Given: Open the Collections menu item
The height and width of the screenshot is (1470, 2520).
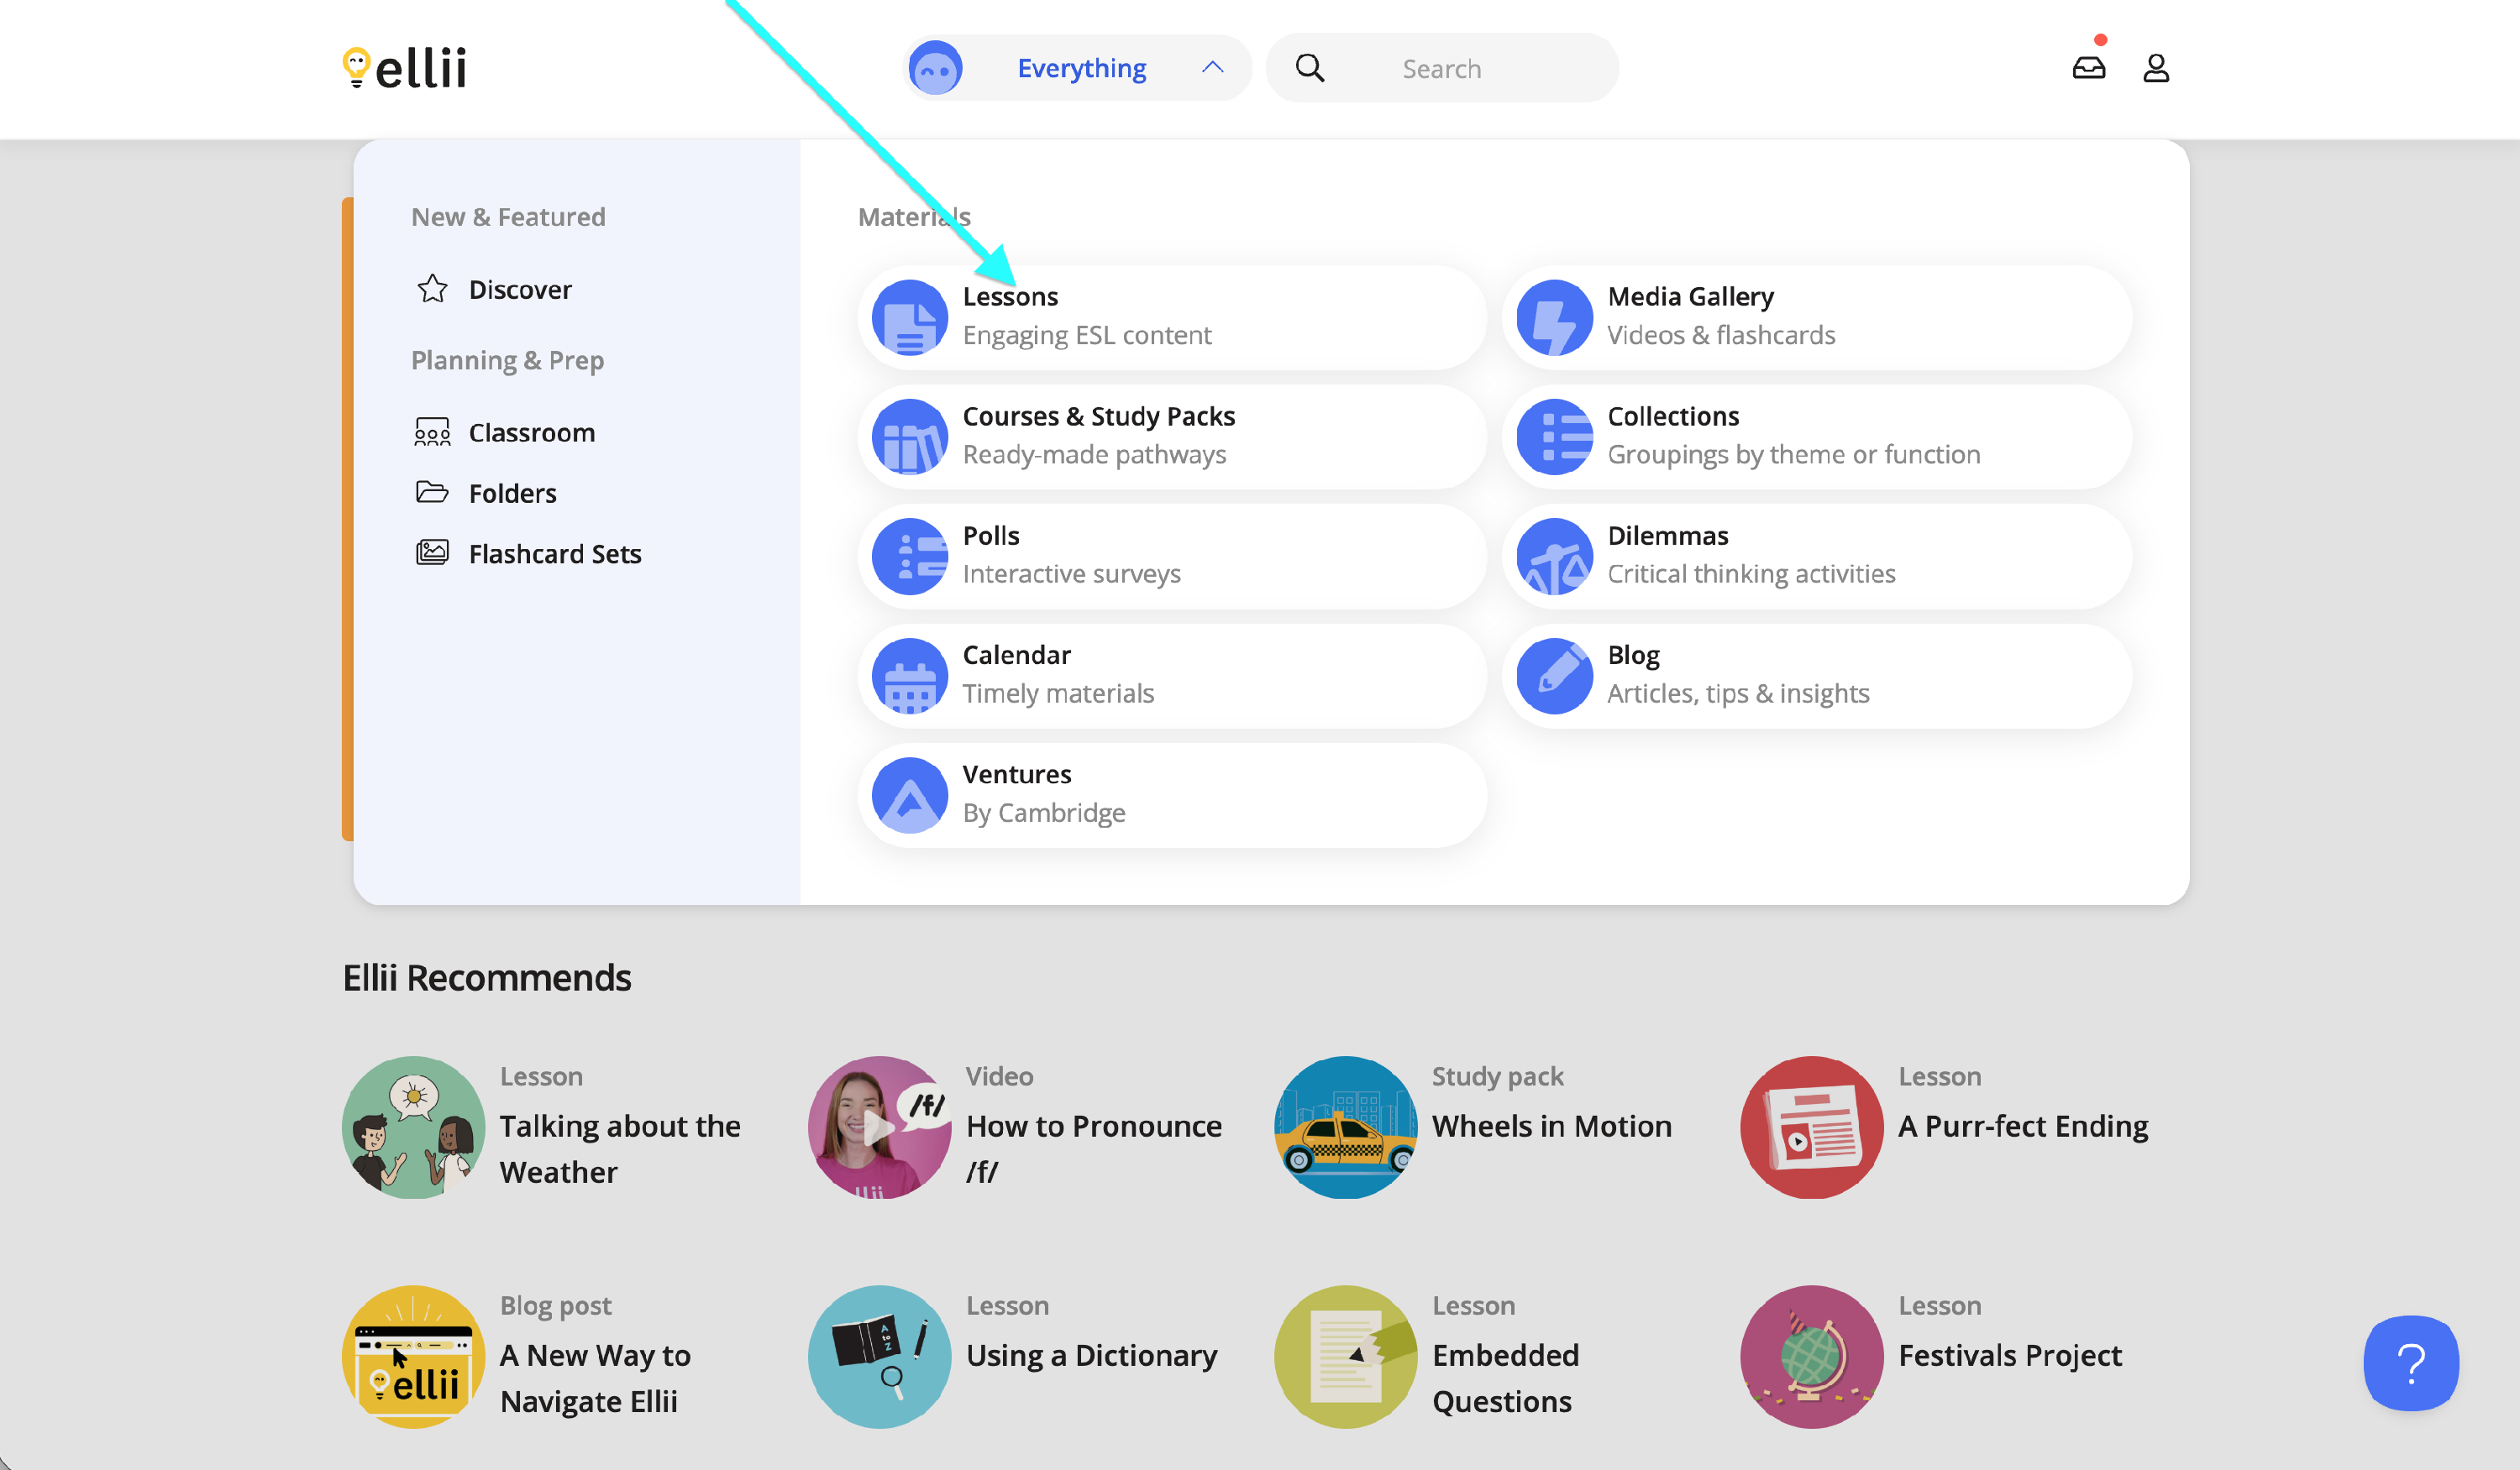Looking at the screenshot, I should click(x=1672, y=416).
